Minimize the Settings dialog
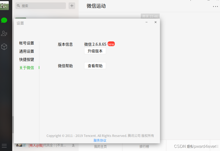This screenshot has height=151, width=220. [146, 22]
